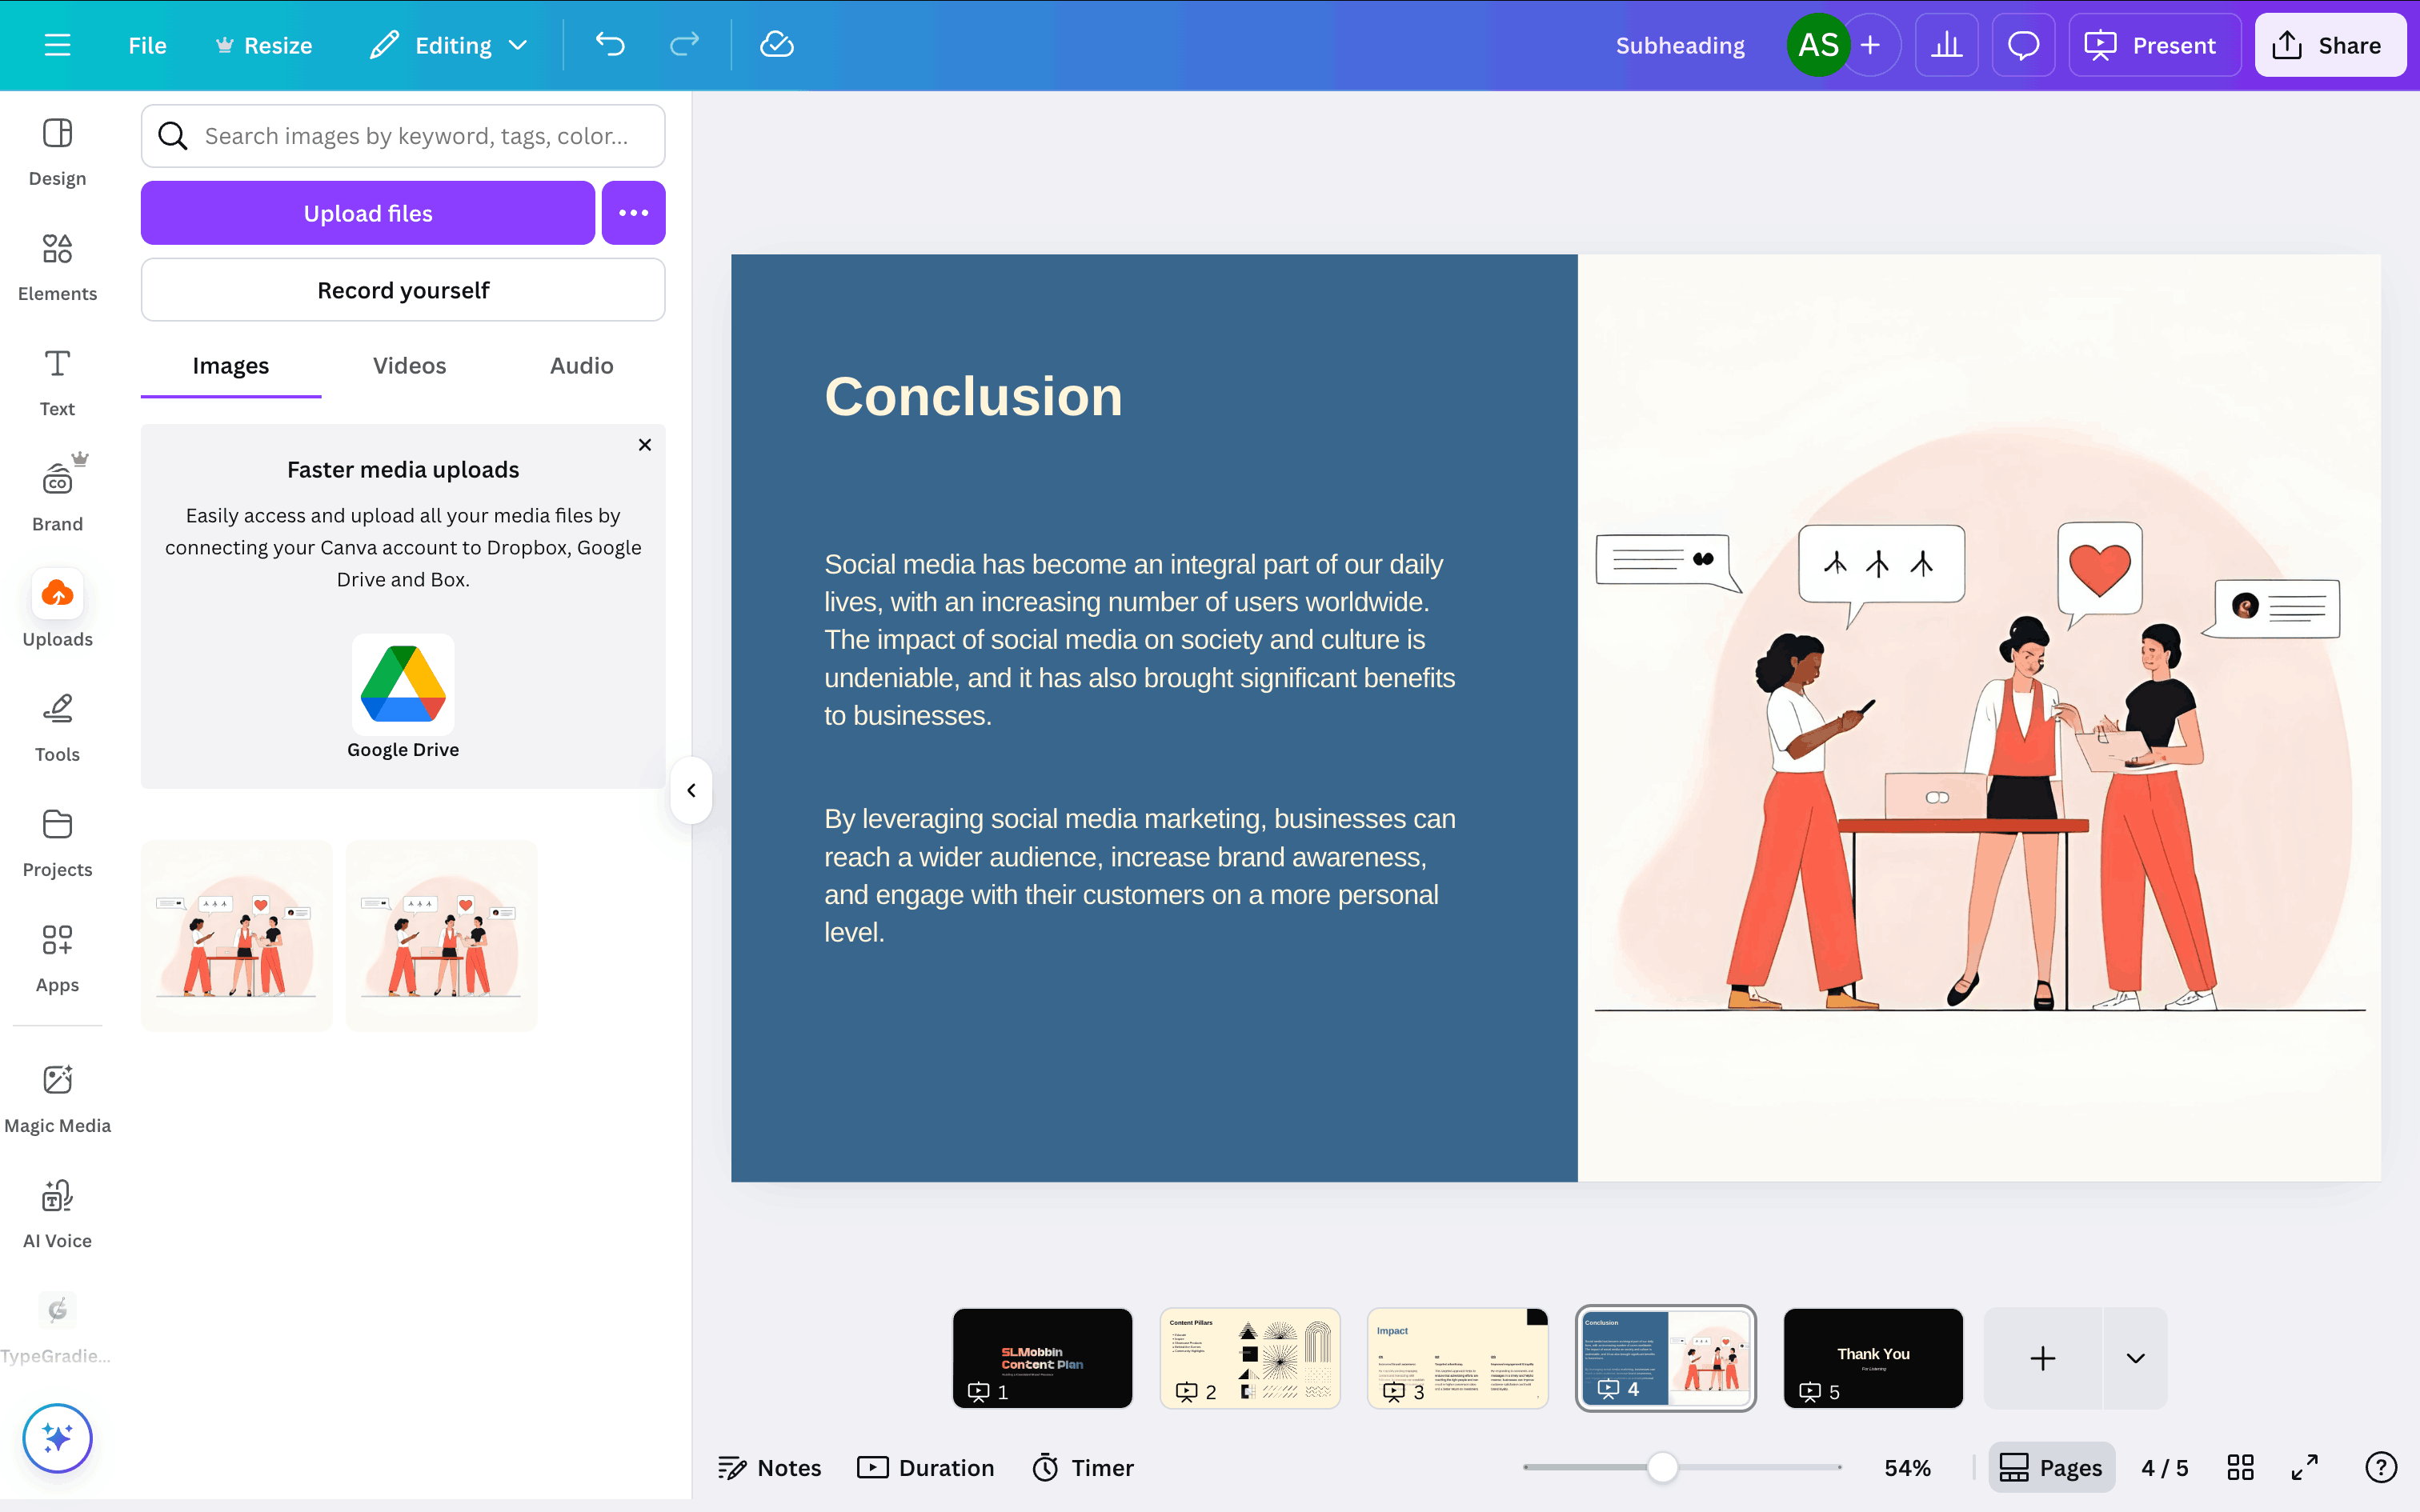The image size is (2420, 1512).
Task: Open the comments speech bubble icon
Action: (x=2023, y=45)
